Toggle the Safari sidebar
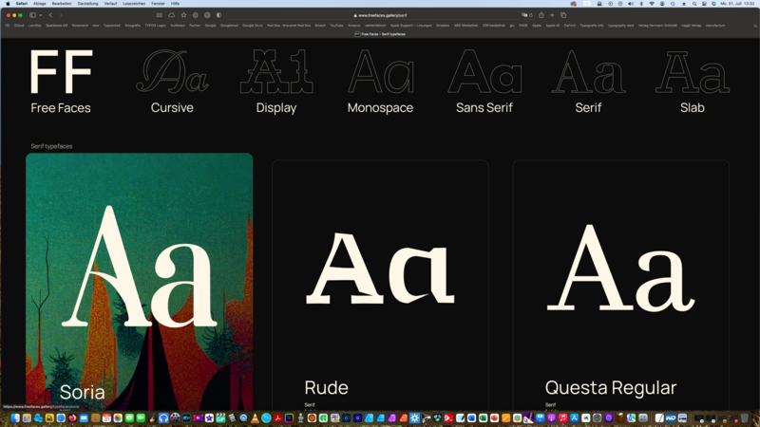Image resolution: width=760 pixels, height=427 pixels. 32,15
